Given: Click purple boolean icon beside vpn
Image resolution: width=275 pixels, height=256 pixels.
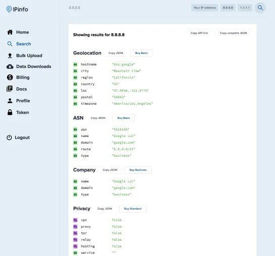Looking at the screenshot, I should [75, 220].
